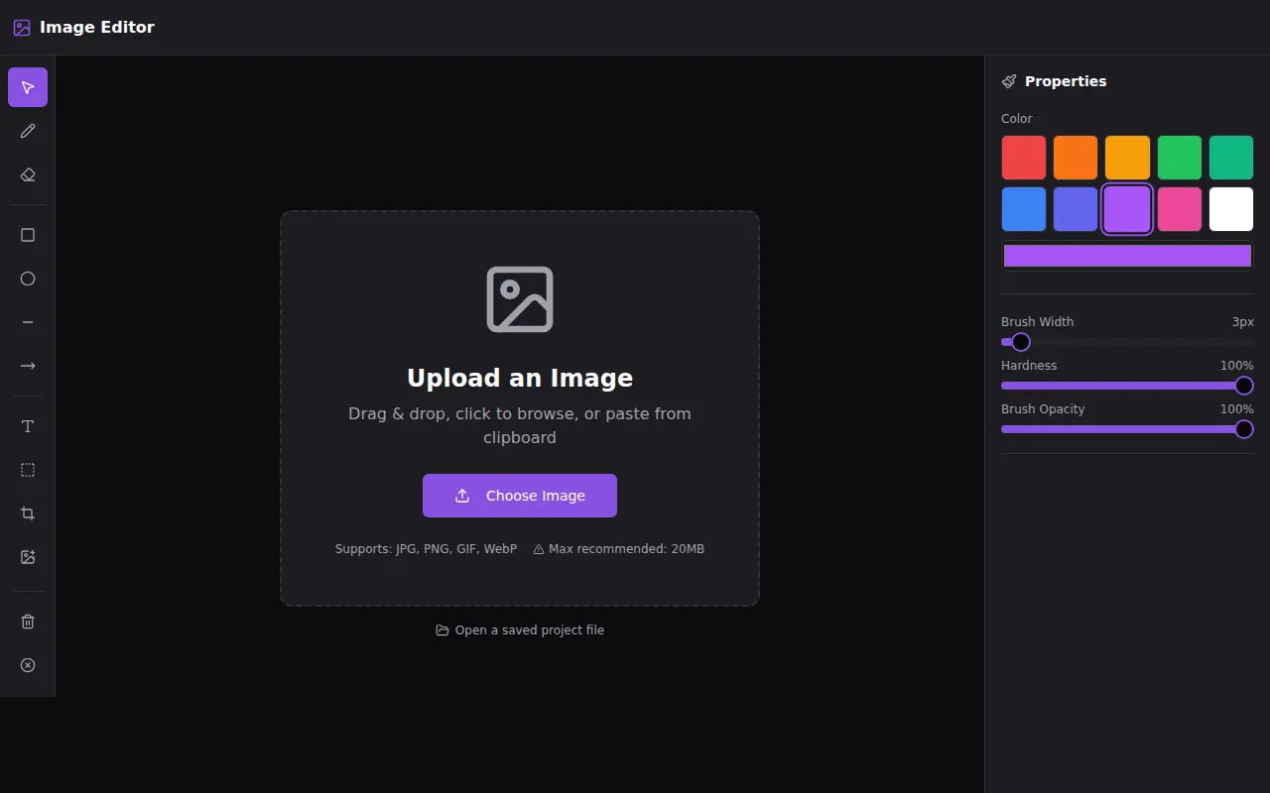Image resolution: width=1270 pixels, height=793 pixels.
Task: Select the pointer selection tool
Action: tap(28, 87)
